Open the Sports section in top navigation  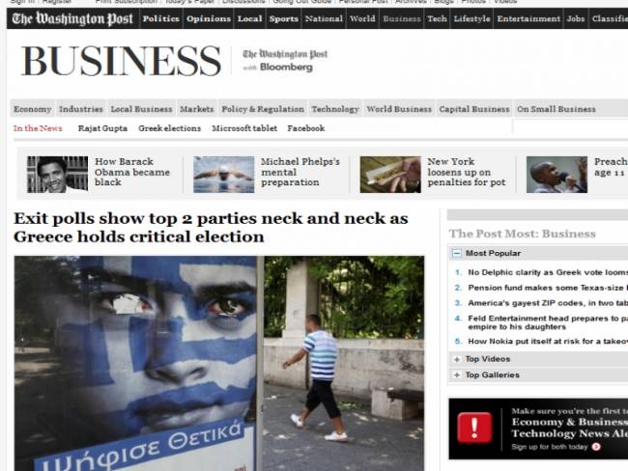click(x=283, y=18)
